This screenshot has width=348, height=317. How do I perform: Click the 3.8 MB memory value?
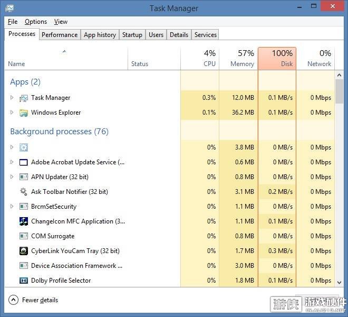[244, 147]
